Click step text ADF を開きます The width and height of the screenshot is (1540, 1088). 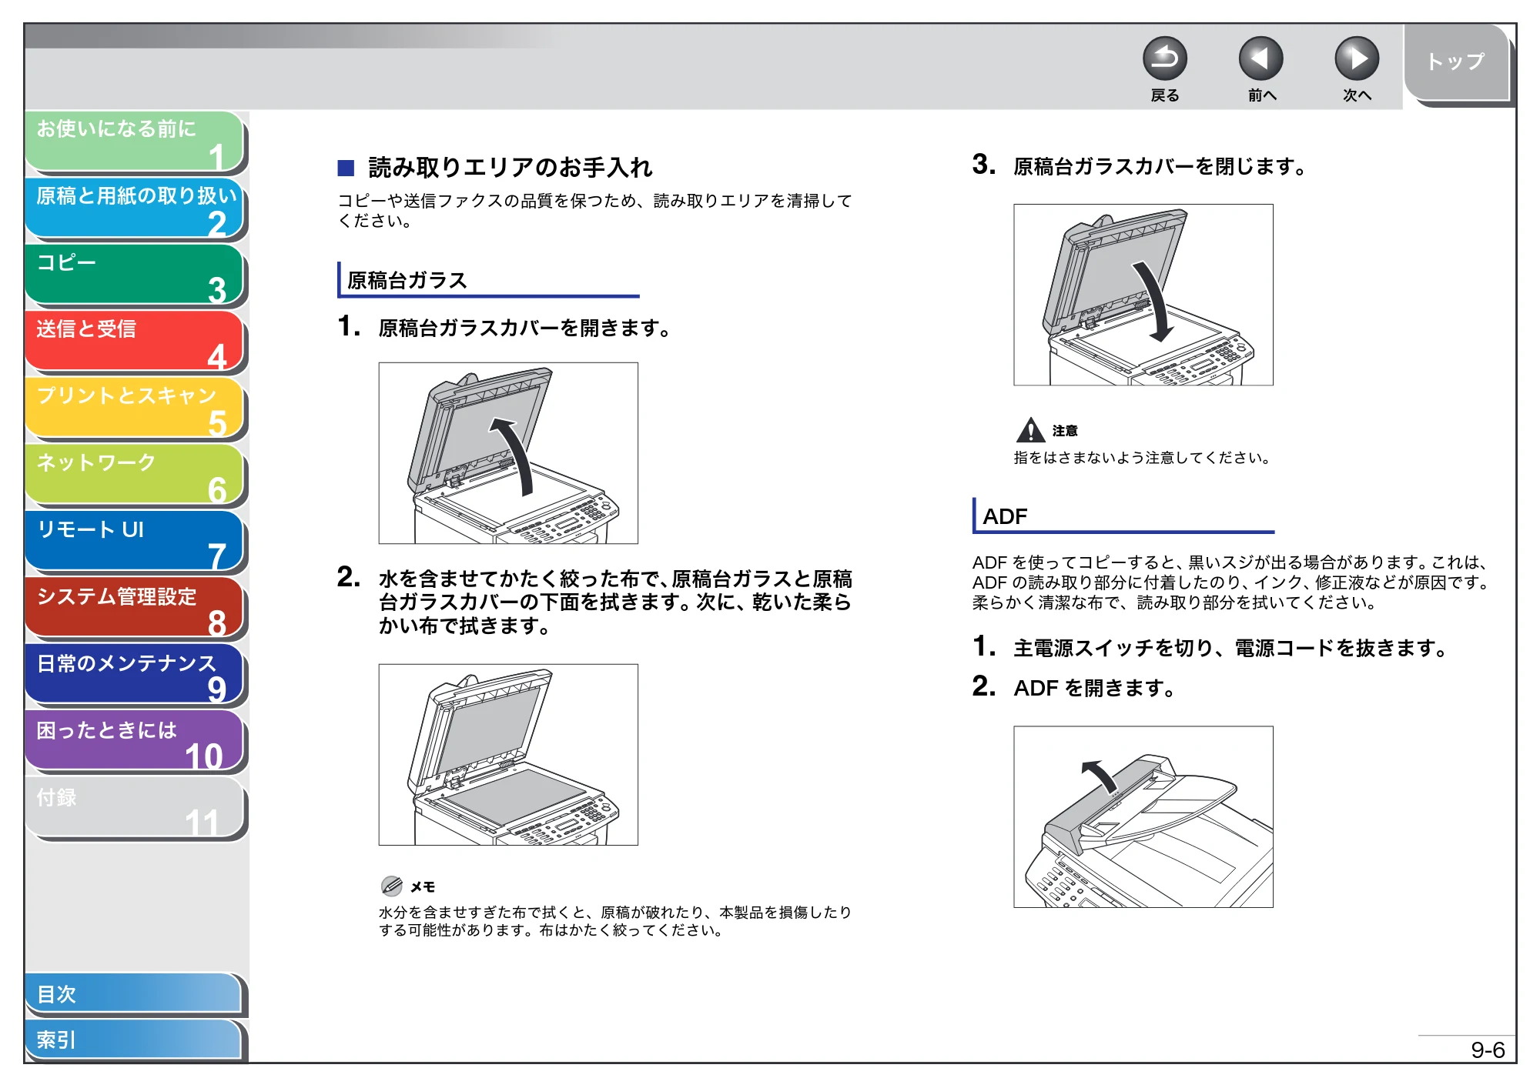[x=1094, y=688]
